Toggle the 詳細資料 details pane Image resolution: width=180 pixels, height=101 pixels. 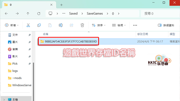coord(166,25)
